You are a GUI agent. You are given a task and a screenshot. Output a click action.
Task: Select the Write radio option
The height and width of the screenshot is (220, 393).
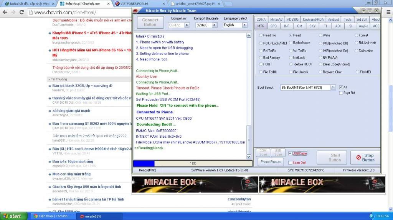[x=320, y=35]
